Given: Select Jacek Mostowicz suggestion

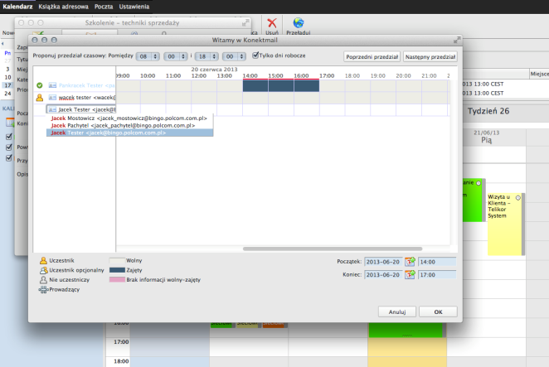Looking at the screenshot, I should (129, 118).
